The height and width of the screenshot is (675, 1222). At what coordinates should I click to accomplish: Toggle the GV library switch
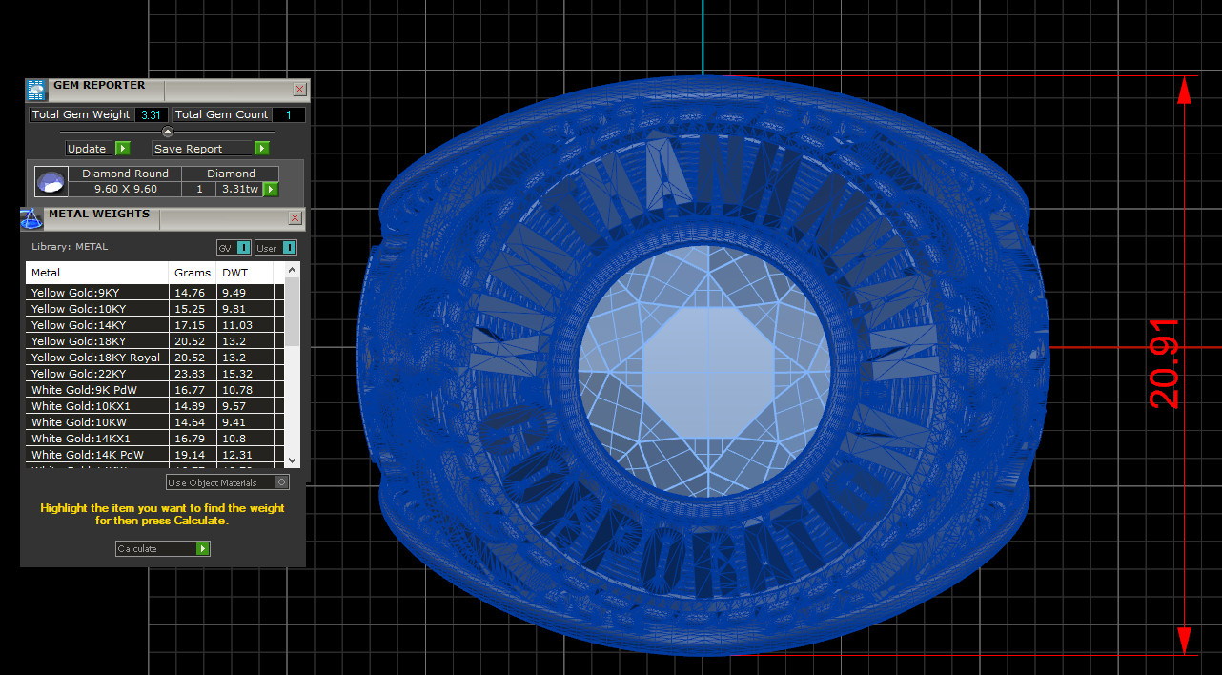point(243,248)
